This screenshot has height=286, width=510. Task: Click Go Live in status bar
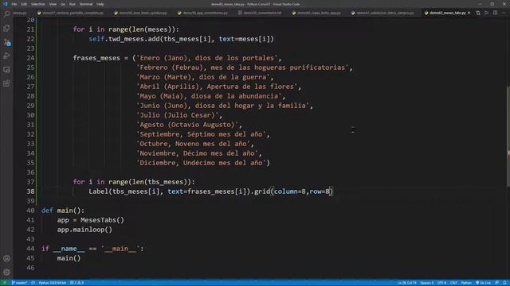coord(484,283)
